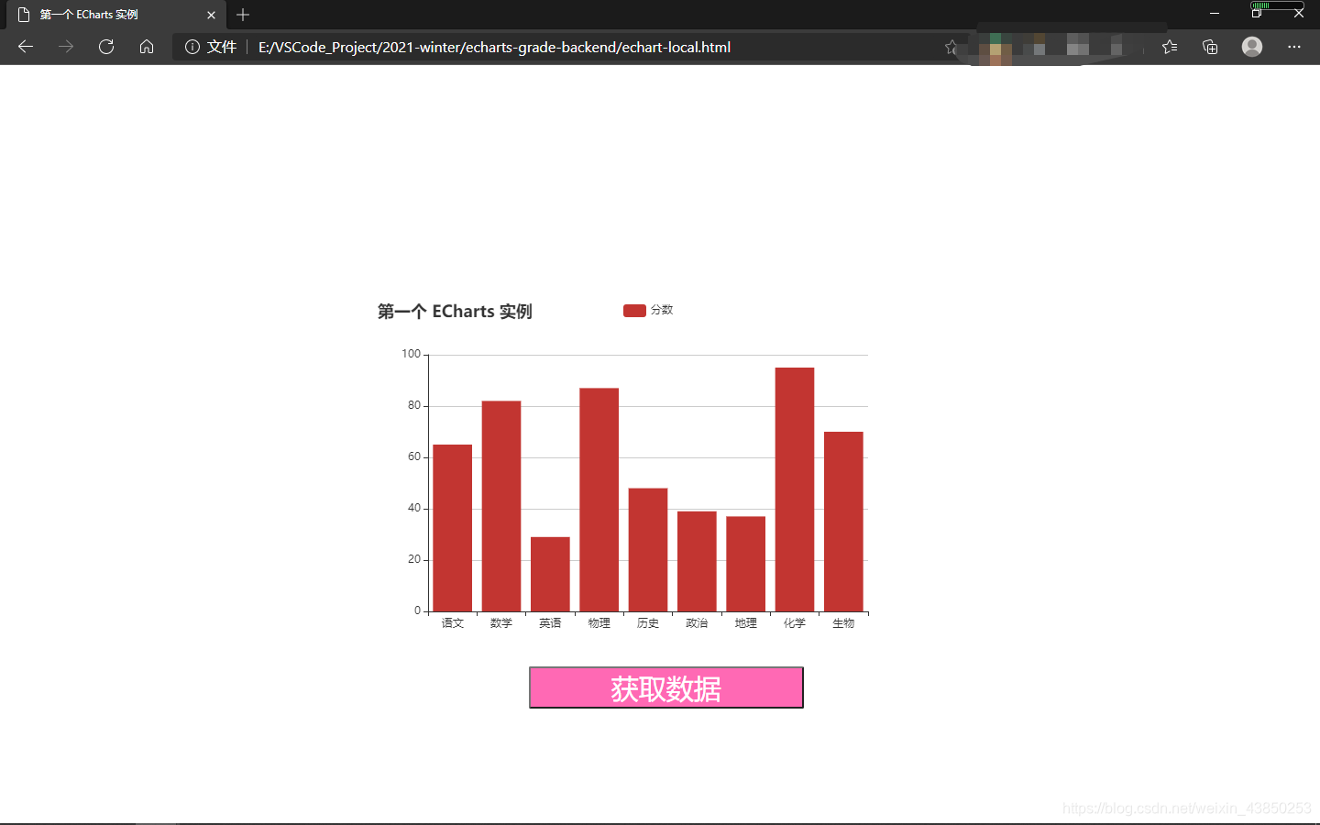
Task: Click the 物理 bar
Action: point(599,500)
